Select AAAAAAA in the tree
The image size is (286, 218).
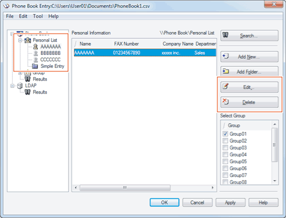point(50,47)
